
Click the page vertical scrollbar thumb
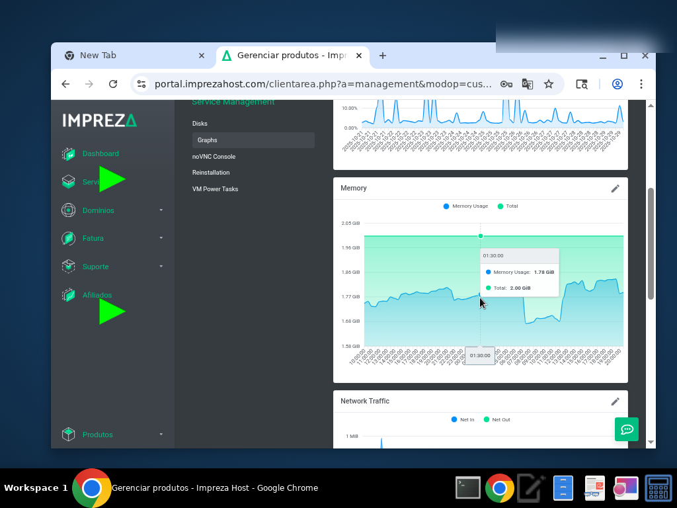click(651, 243)
